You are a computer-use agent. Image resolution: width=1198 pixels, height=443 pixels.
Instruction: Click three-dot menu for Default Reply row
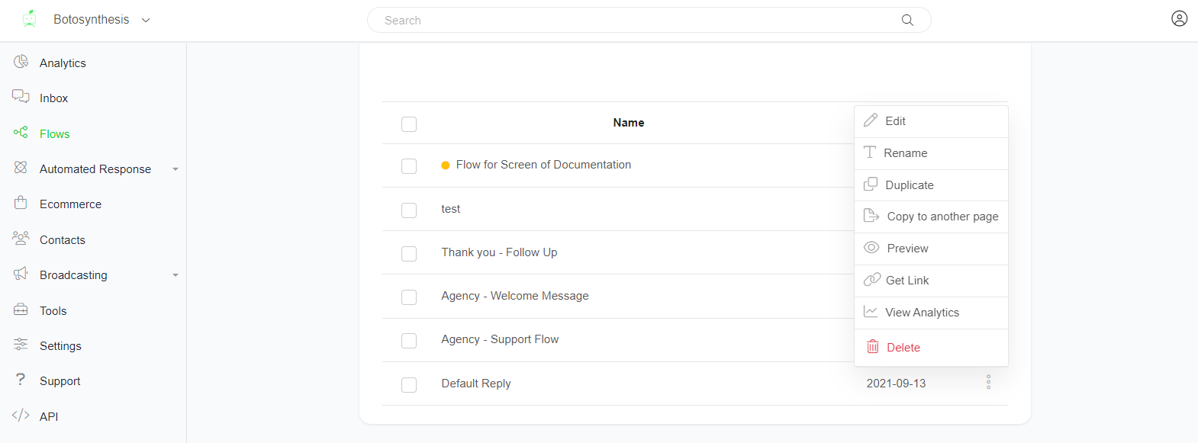coord(988,382)
